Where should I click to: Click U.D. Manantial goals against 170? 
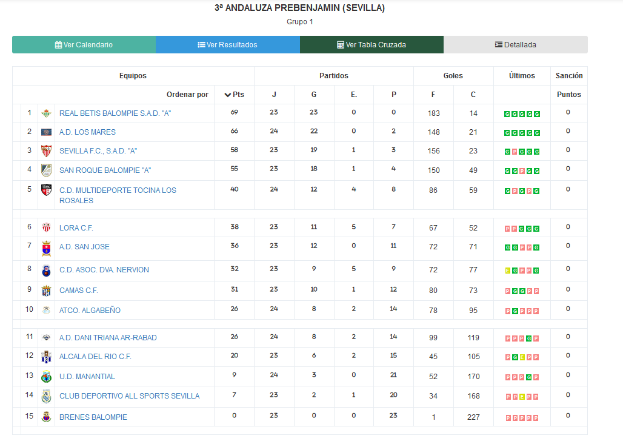473,377
